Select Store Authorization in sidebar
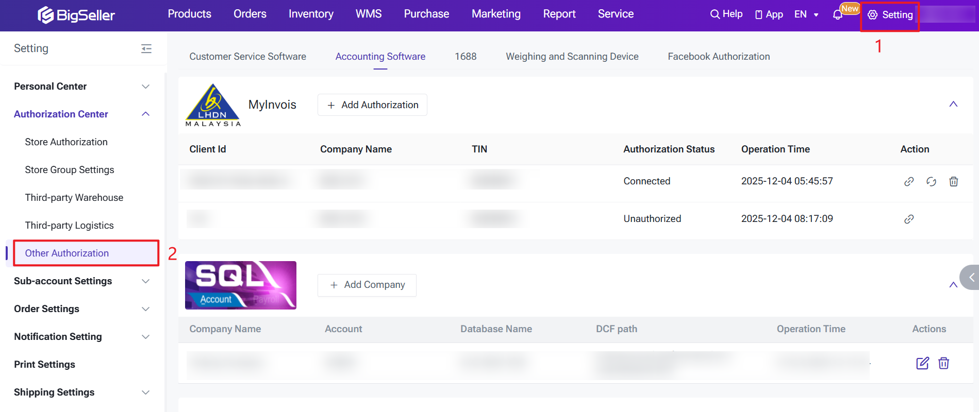 point(67,142)
